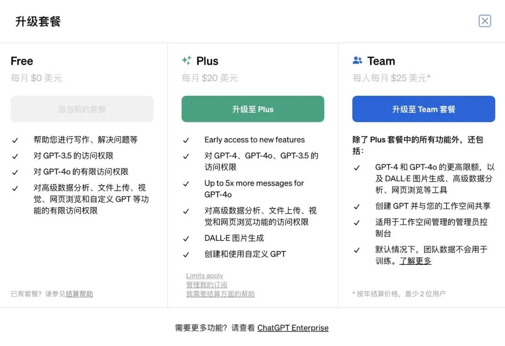Click the greyed 您当前的套餐 button

pos(82,109)
